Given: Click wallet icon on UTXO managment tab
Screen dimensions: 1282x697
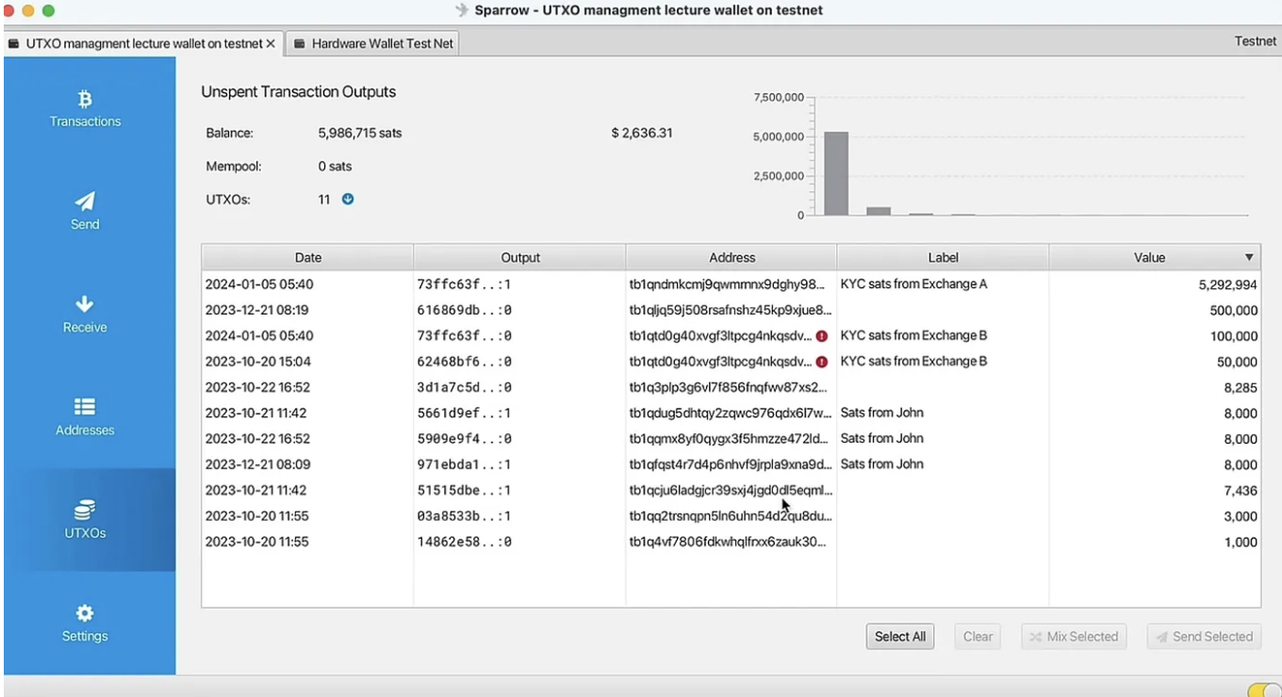Looking at the screenshot, I should click(13, 43).
